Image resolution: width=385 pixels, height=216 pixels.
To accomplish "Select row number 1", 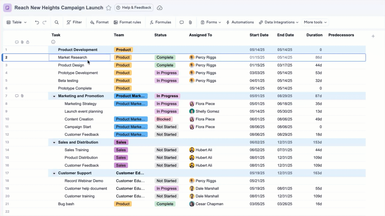I will pos(6,50).
